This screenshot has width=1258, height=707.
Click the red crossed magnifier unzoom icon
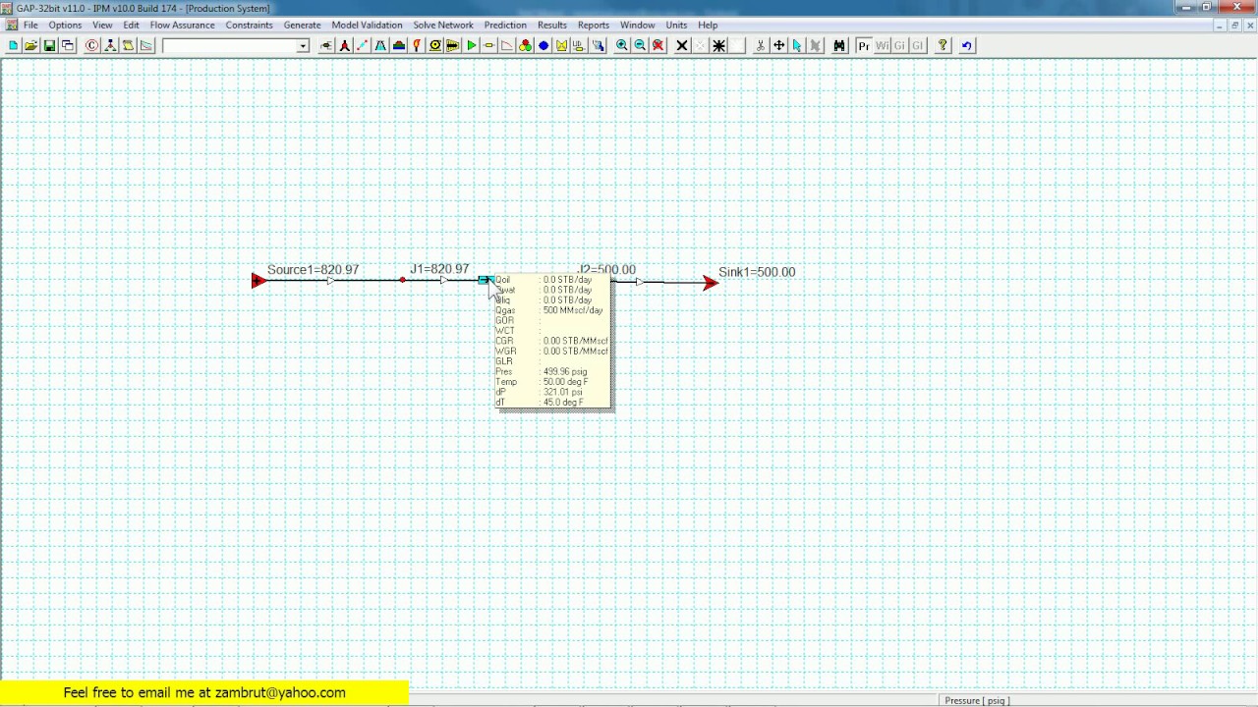tap(658, 45)
